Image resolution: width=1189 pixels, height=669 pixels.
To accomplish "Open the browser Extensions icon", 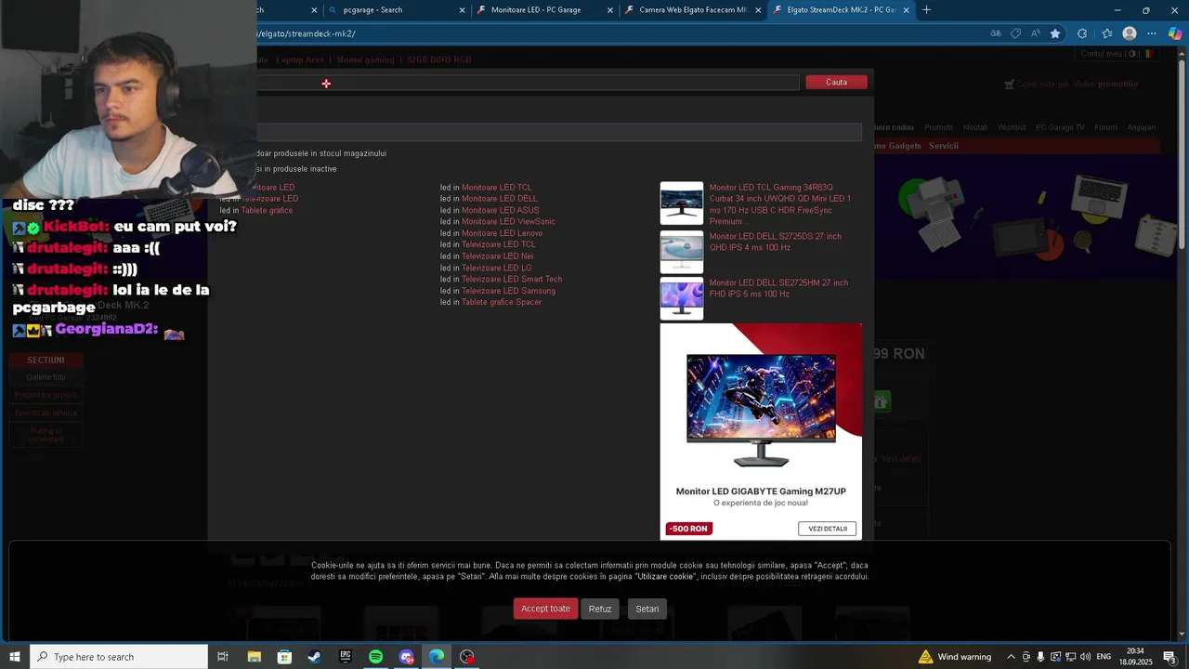I will [1082, 33].
